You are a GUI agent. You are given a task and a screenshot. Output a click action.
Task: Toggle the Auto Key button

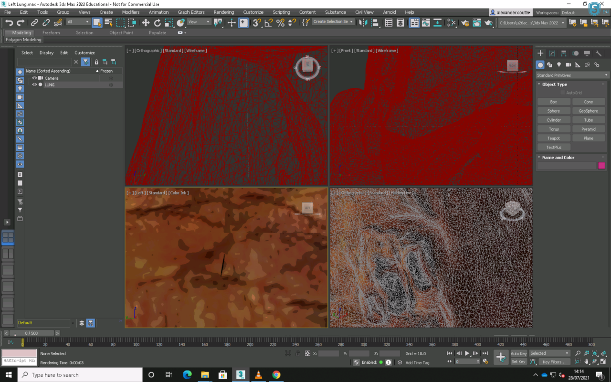[518, 353]
